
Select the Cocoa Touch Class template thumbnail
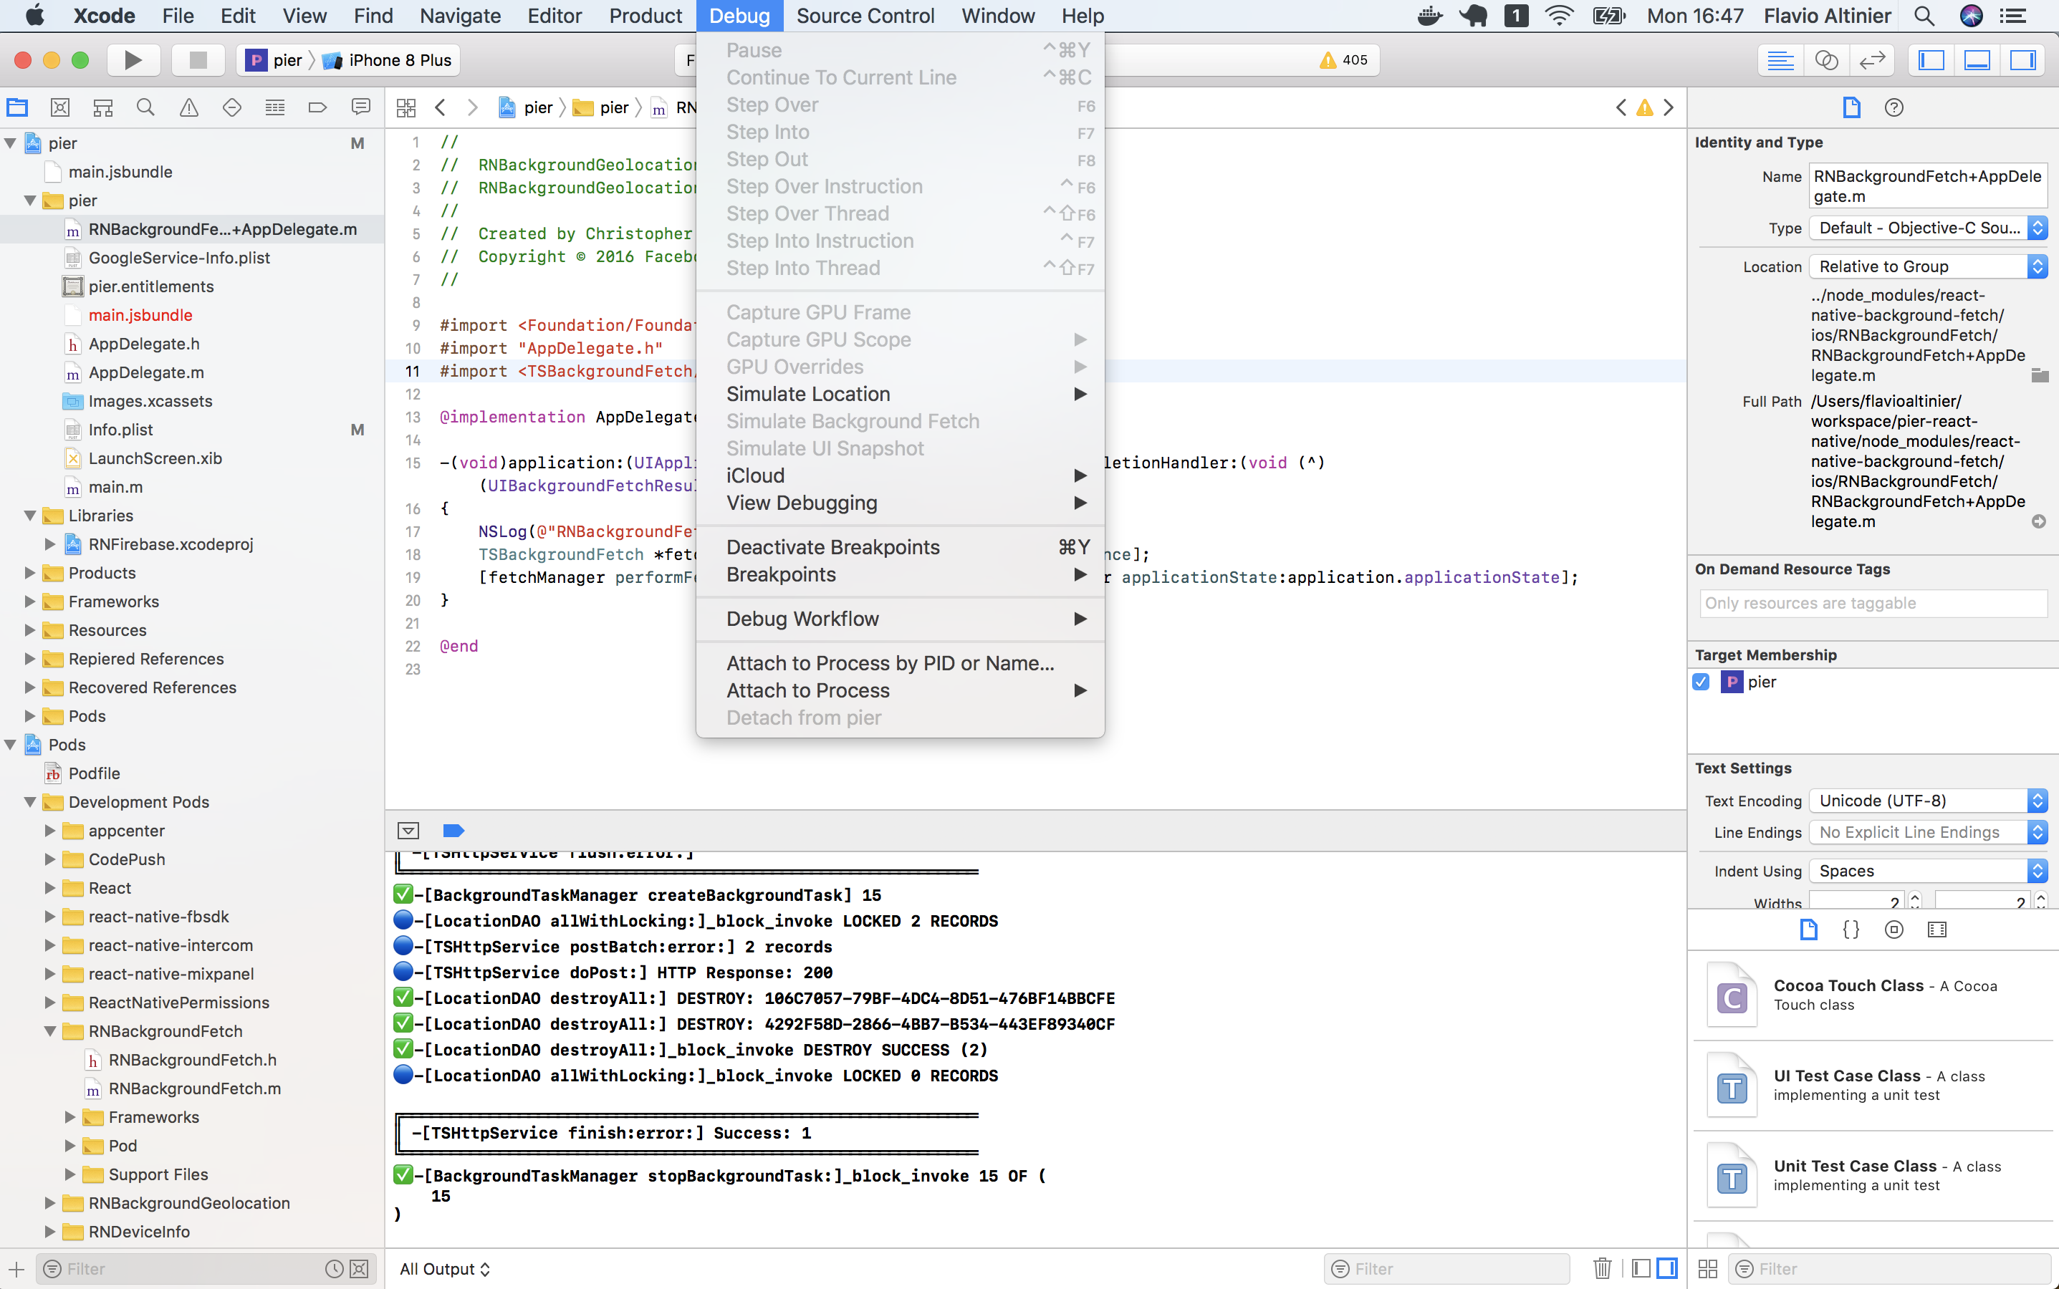tap(1732, 994)
